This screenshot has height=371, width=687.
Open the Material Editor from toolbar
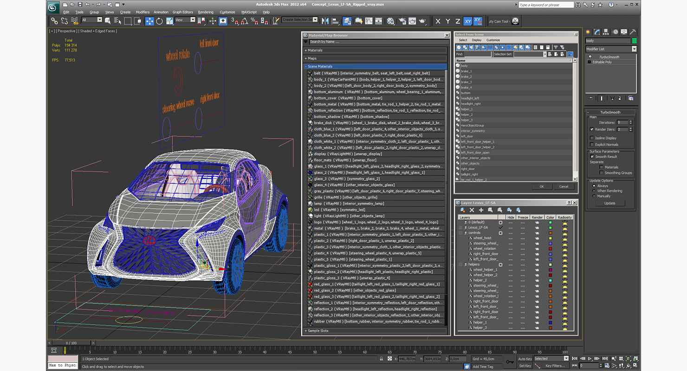[390, 21]
